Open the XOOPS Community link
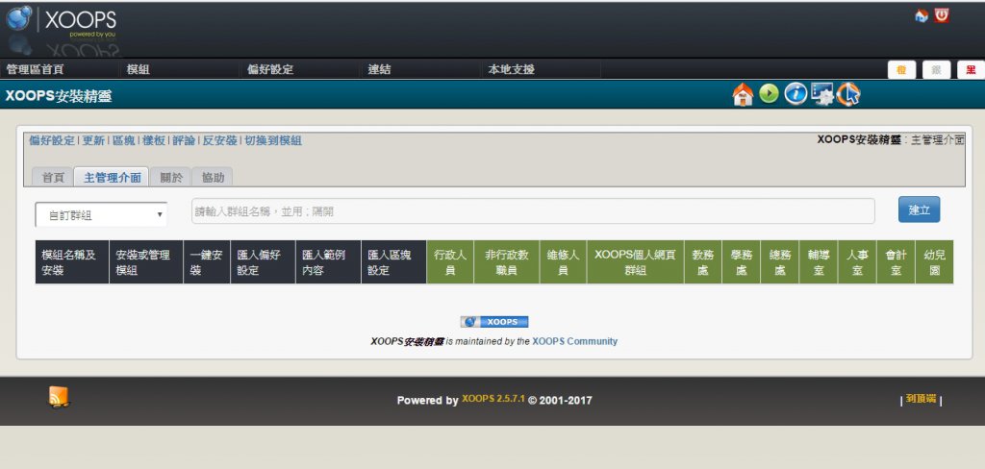This screenshot has width=985, height=469. click(575, 341)
